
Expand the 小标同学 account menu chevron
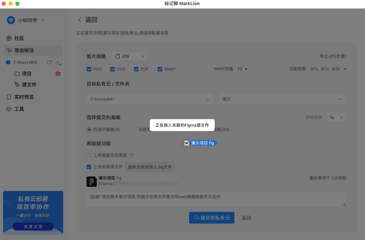[x=42, y=20]
